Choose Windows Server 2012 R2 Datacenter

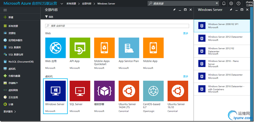tap(222, 51)
